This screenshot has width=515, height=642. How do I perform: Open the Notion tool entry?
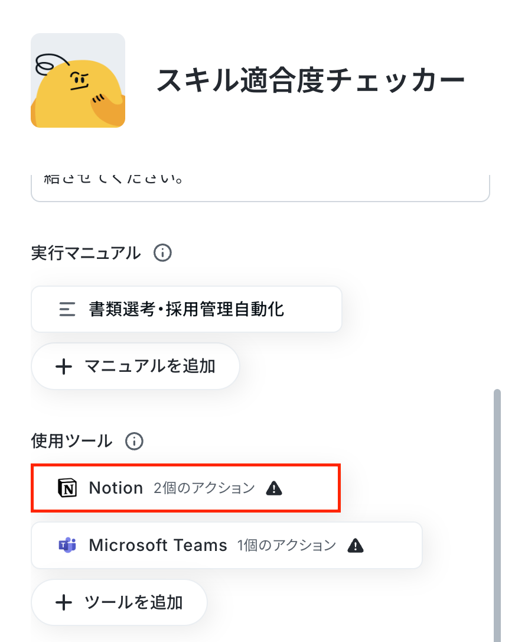pyautogui.click(x=185, y=488)
